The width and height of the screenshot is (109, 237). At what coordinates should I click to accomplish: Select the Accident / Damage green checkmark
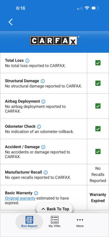click(x=98, y=151)
